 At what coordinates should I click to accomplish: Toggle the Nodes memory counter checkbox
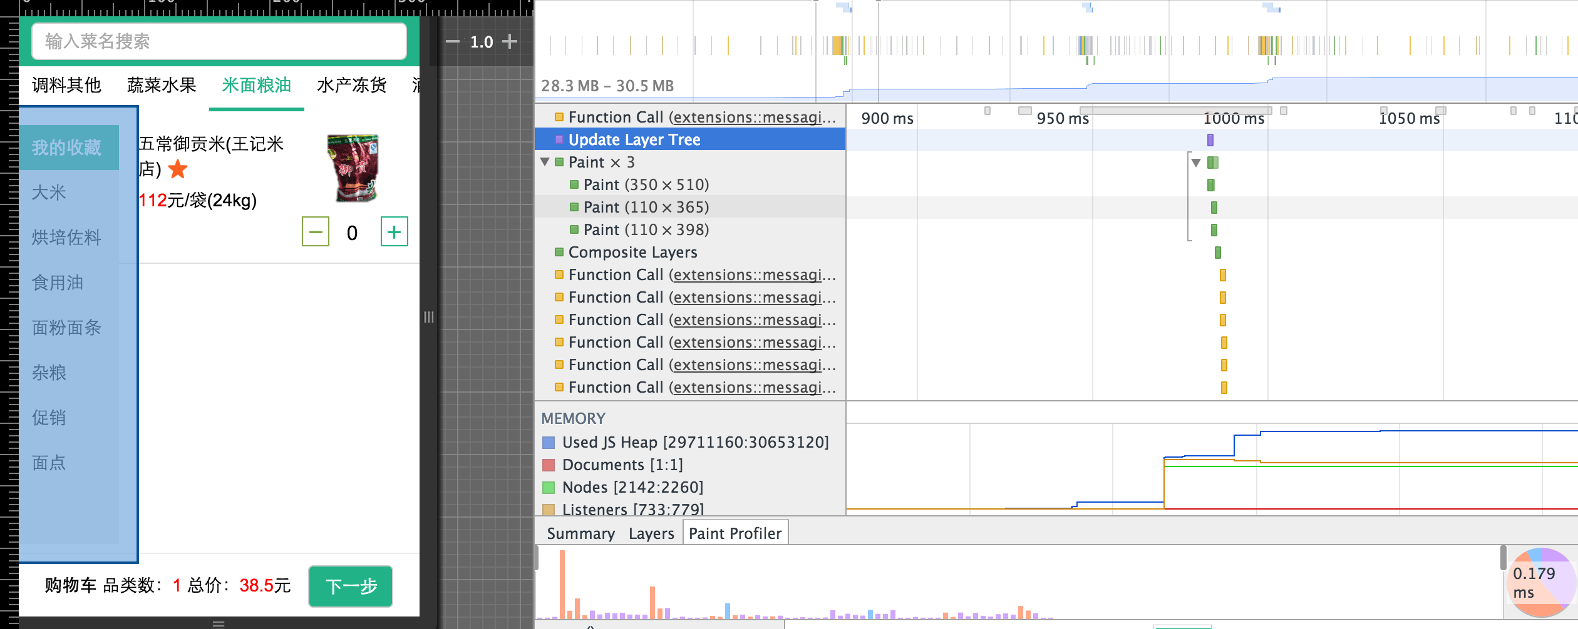pyautogui.click(x=549, y=488)
